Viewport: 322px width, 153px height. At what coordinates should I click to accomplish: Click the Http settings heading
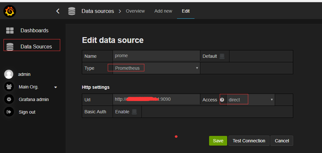pyautogui.click(x=96, y=87)
